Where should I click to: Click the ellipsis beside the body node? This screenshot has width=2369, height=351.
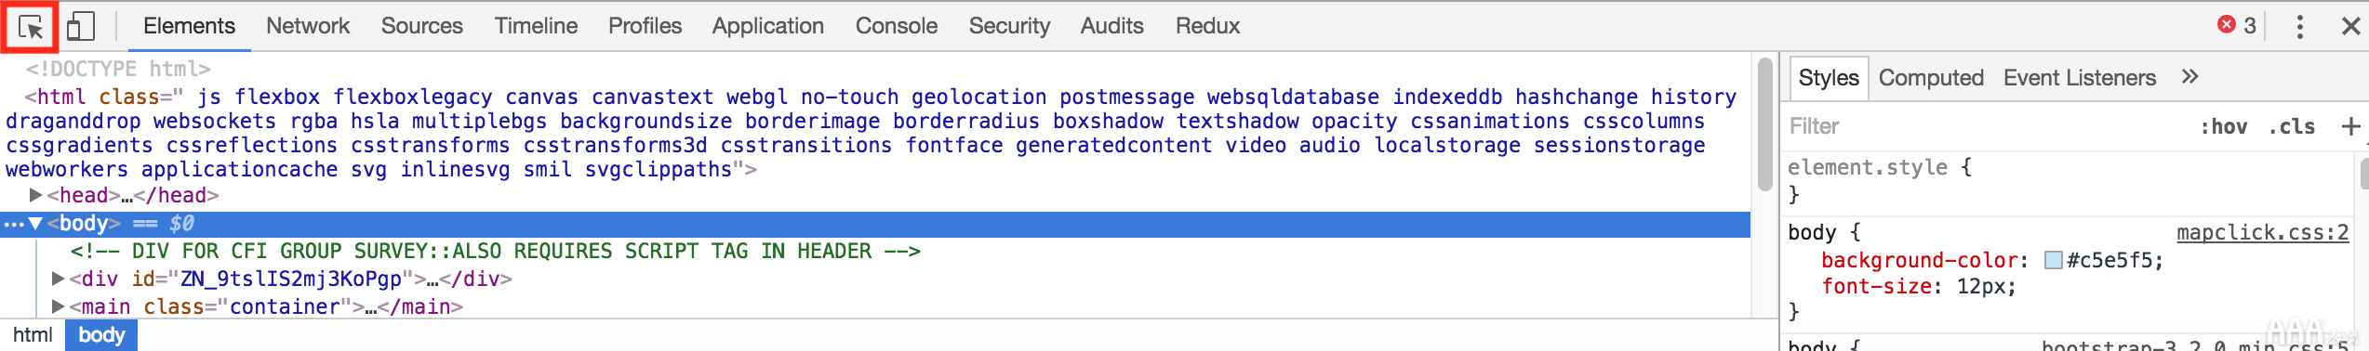point(13,224)
